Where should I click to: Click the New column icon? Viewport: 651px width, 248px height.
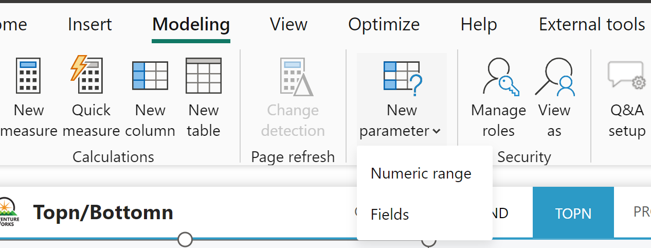[x=150, y=76]
